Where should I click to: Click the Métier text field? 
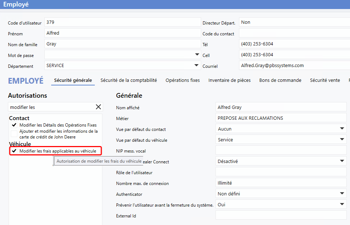tap(280, 118)
